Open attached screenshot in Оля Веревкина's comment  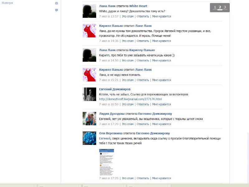(109, 162)
